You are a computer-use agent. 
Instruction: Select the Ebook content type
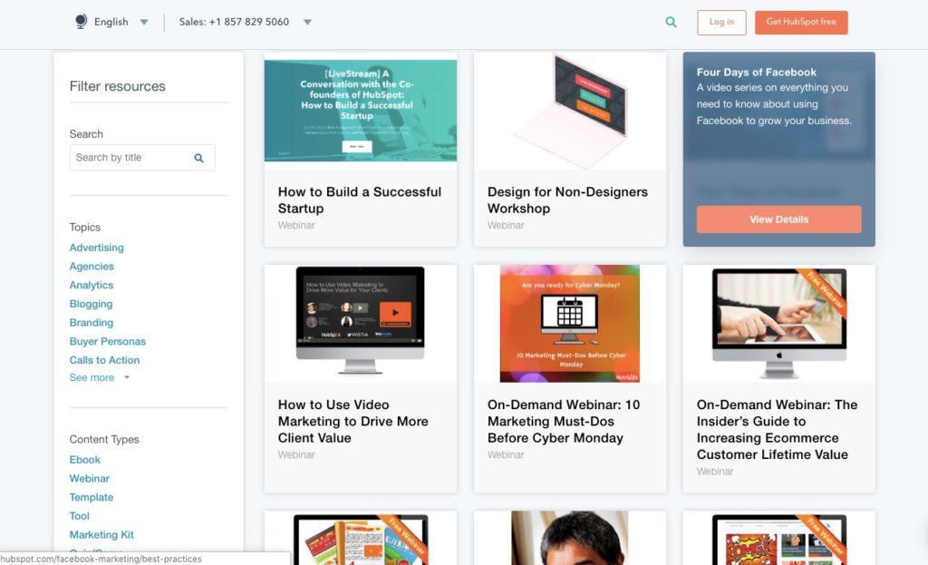84,460
